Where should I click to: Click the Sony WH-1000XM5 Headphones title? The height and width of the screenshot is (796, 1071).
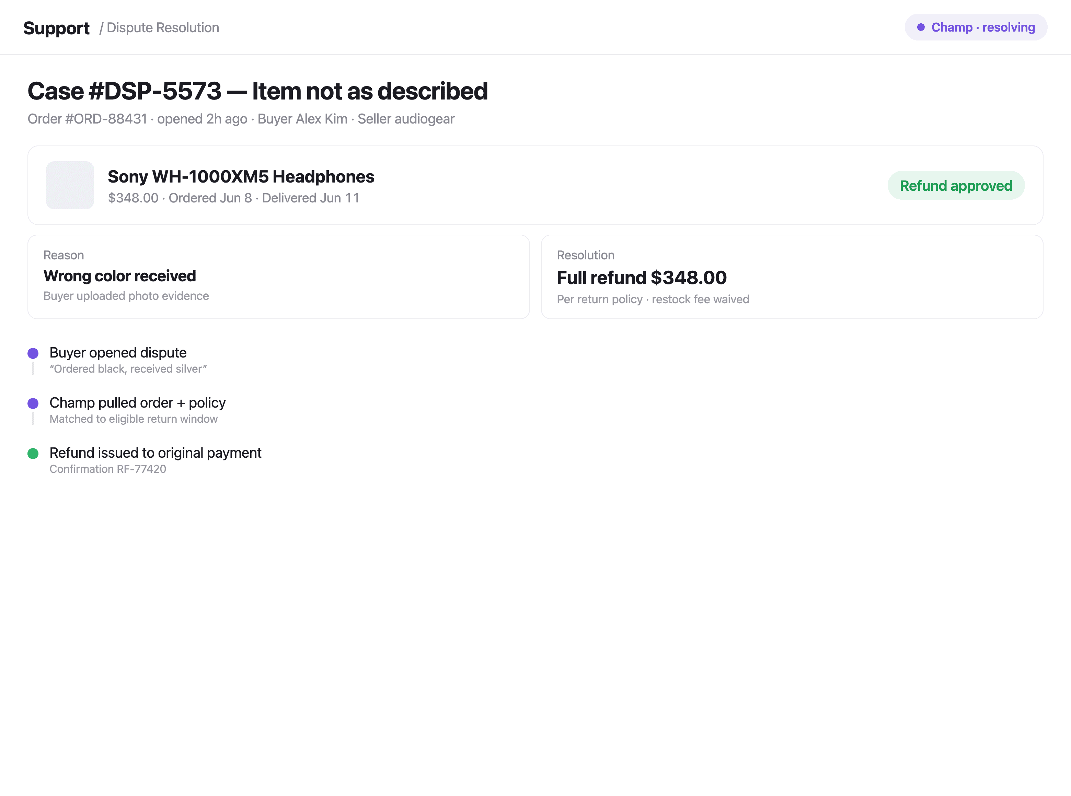[241, 177]
